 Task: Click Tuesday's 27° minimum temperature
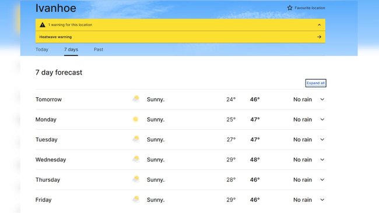pyautogui.click(x=231, y=140)
